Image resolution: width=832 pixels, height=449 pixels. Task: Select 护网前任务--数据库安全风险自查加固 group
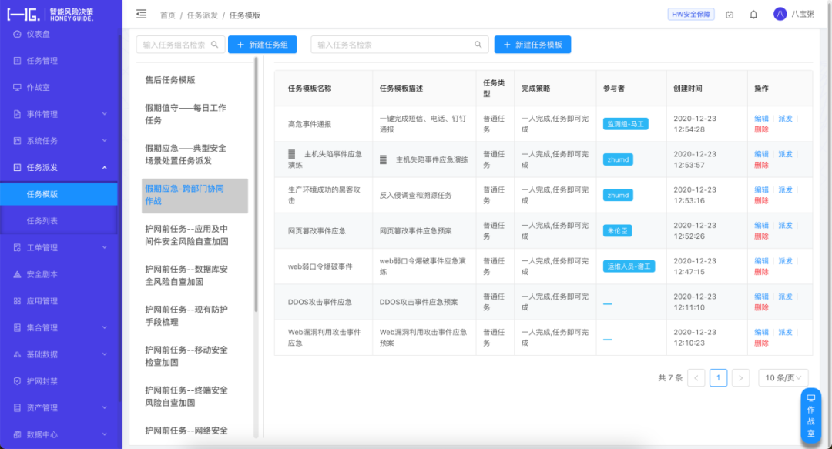pos(186,276)
